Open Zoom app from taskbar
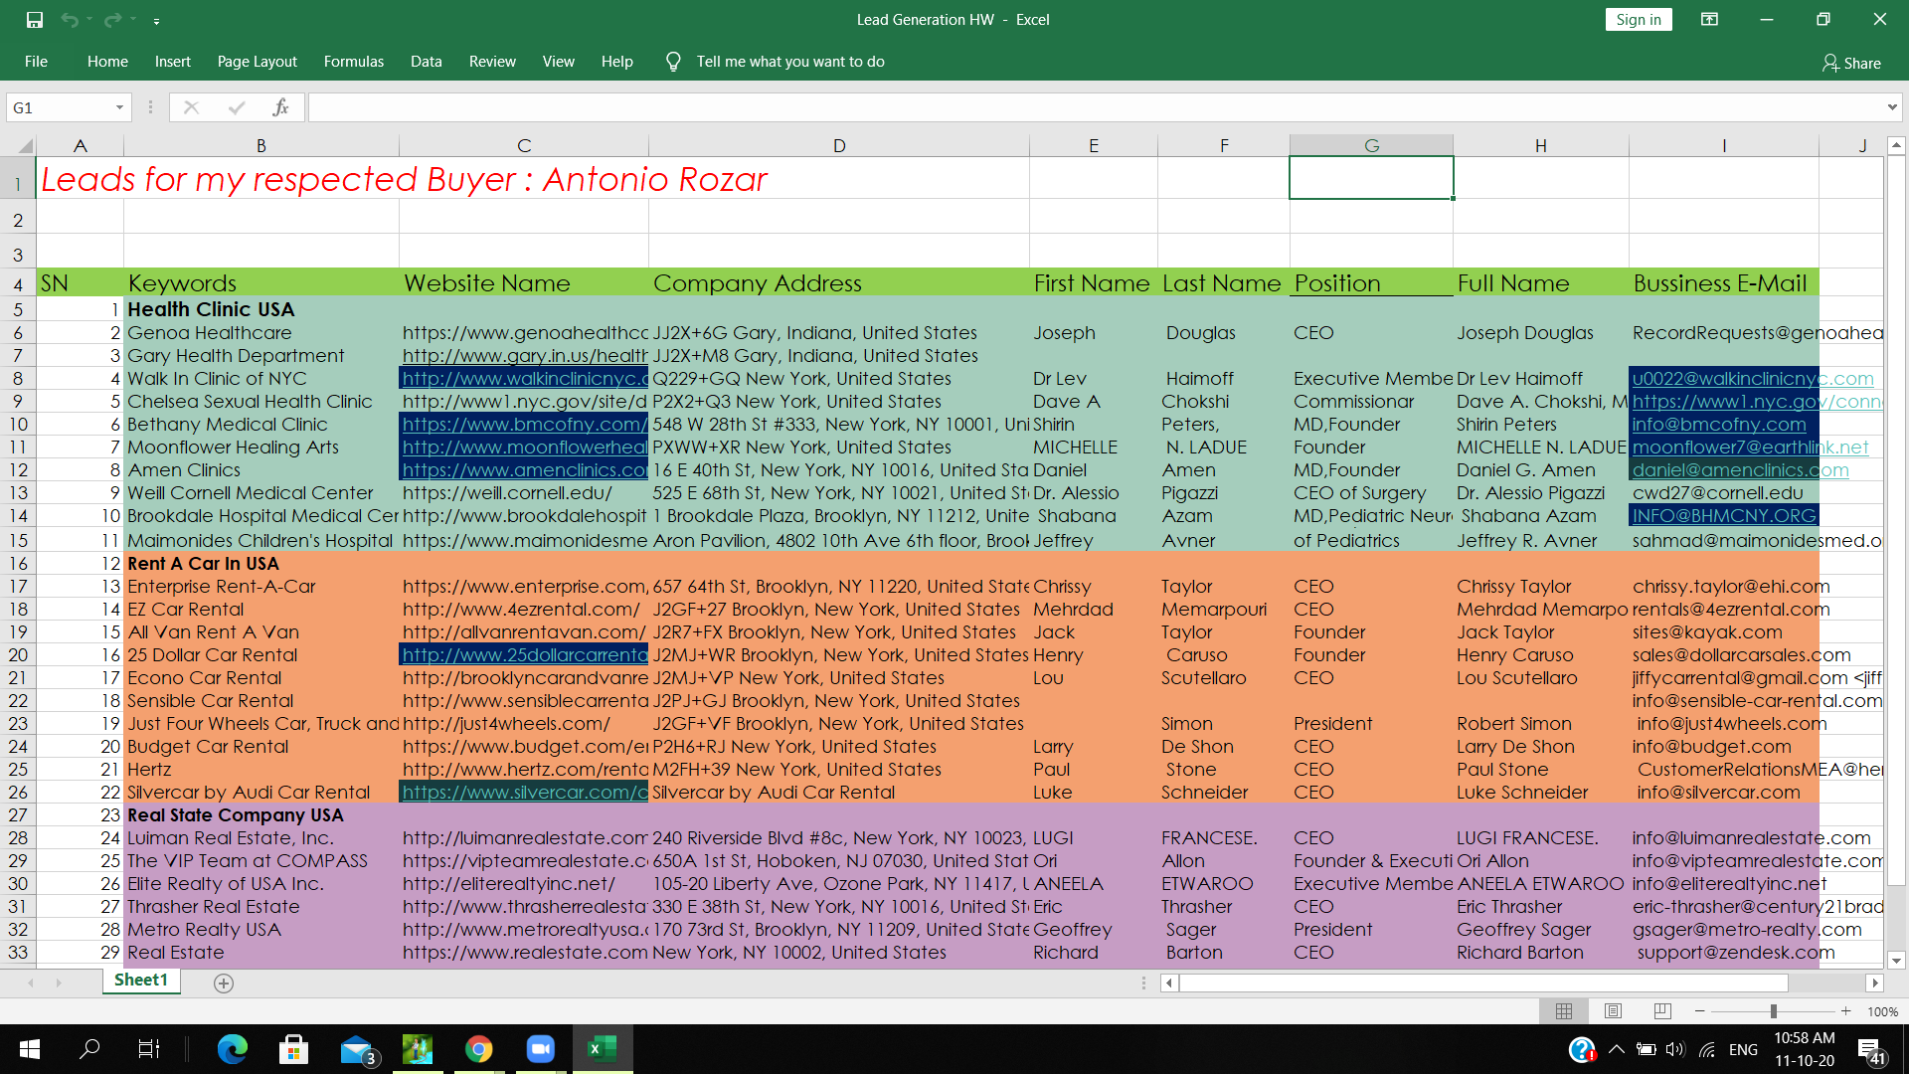The height and width of the screenshot is (1074, 1909). [x=540, y=1049]
